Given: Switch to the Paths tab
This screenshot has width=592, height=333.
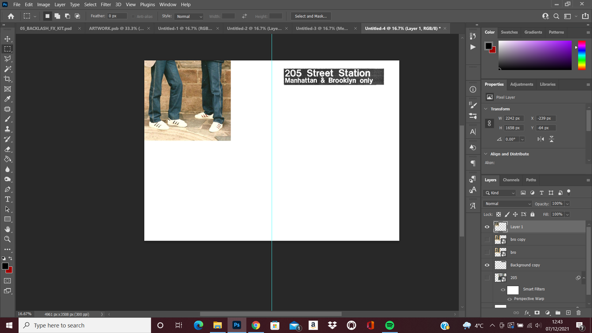Looking at the screenshot, I should coord(531,180).
